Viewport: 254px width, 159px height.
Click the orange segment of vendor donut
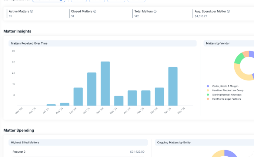[x=246, y=54]
